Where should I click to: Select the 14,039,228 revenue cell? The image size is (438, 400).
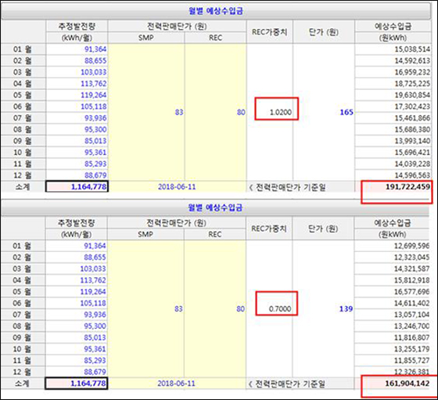(x=393, y=164)
